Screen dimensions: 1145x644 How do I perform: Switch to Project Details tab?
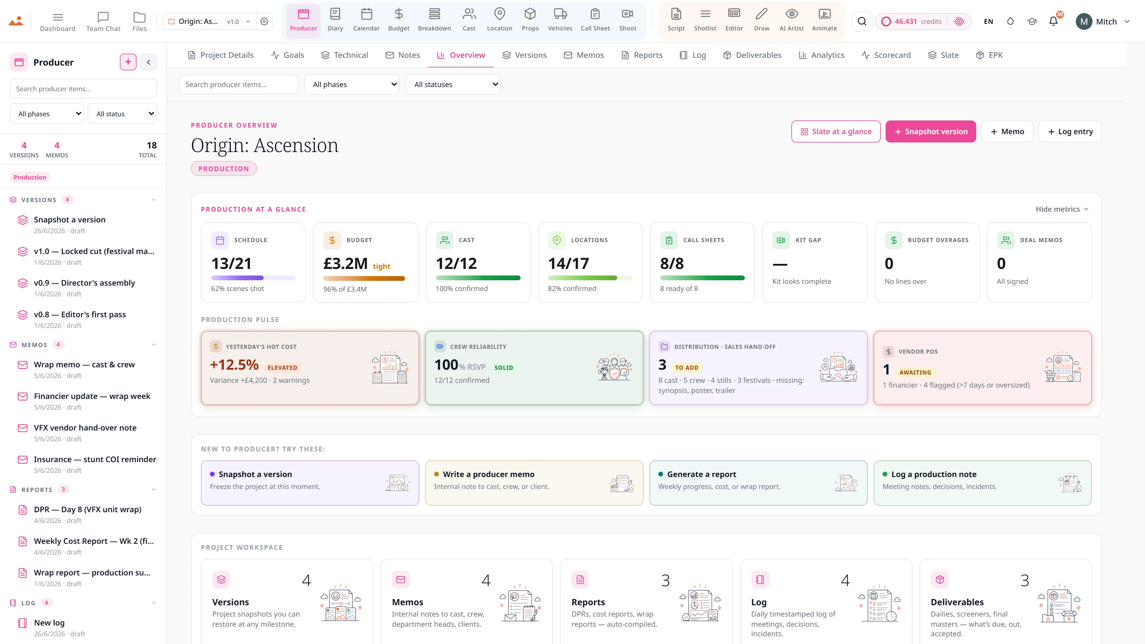pos(220,55)
